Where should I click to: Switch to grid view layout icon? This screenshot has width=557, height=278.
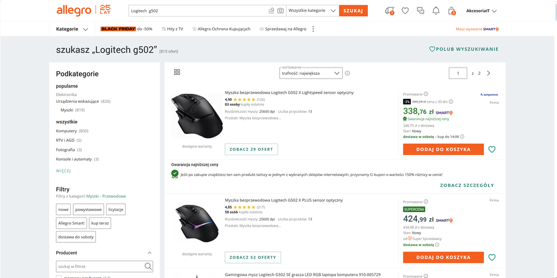(177, 73)
